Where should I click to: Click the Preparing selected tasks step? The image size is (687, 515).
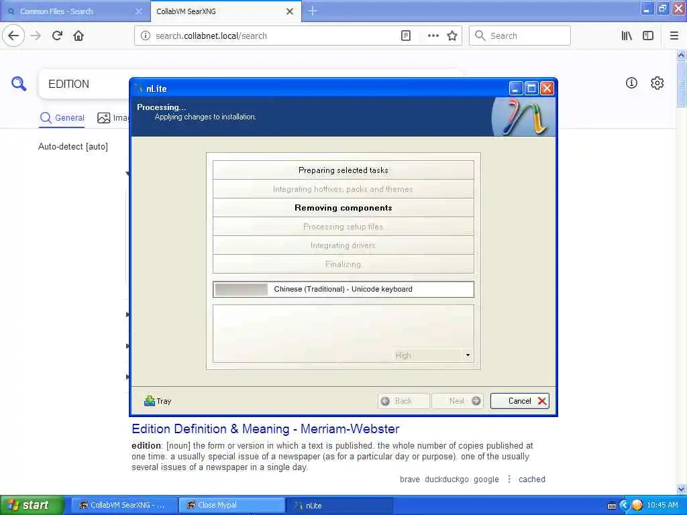(x=343, y=170)
